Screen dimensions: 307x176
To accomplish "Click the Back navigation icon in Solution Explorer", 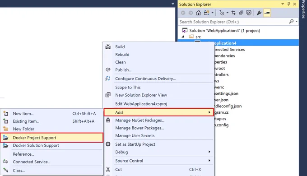I will tap(183, 13).
